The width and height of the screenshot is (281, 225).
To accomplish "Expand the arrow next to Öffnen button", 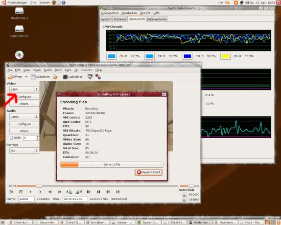I will tap(26, 77).
